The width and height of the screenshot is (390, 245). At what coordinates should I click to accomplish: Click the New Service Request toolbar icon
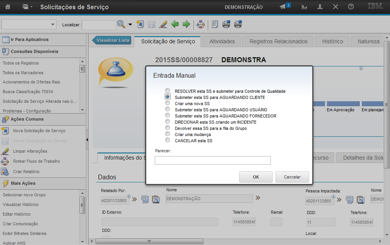tap(140, 24)
